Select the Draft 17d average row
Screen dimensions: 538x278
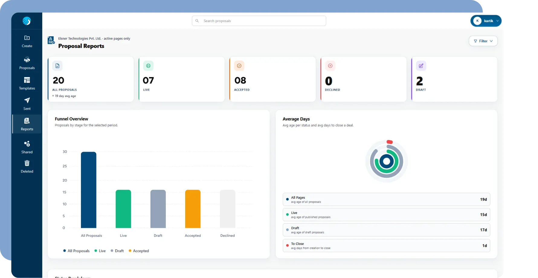click(386, 230)
